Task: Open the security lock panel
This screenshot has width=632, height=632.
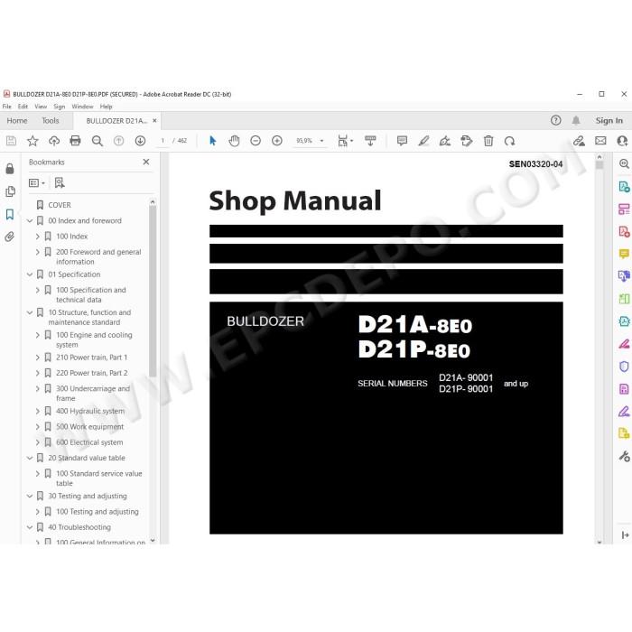Action: tap(10, 169)
